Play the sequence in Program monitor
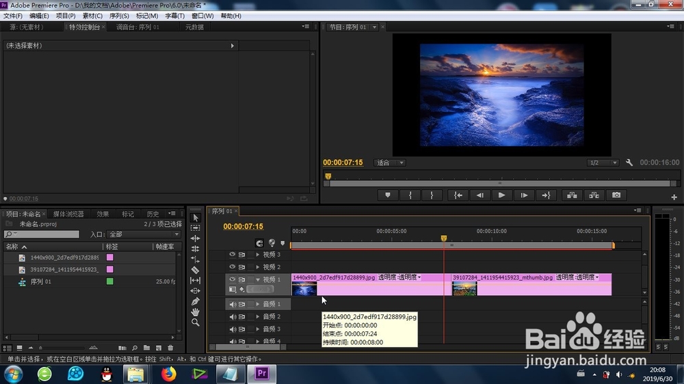684x384 pixels. [x=501, y=195]
